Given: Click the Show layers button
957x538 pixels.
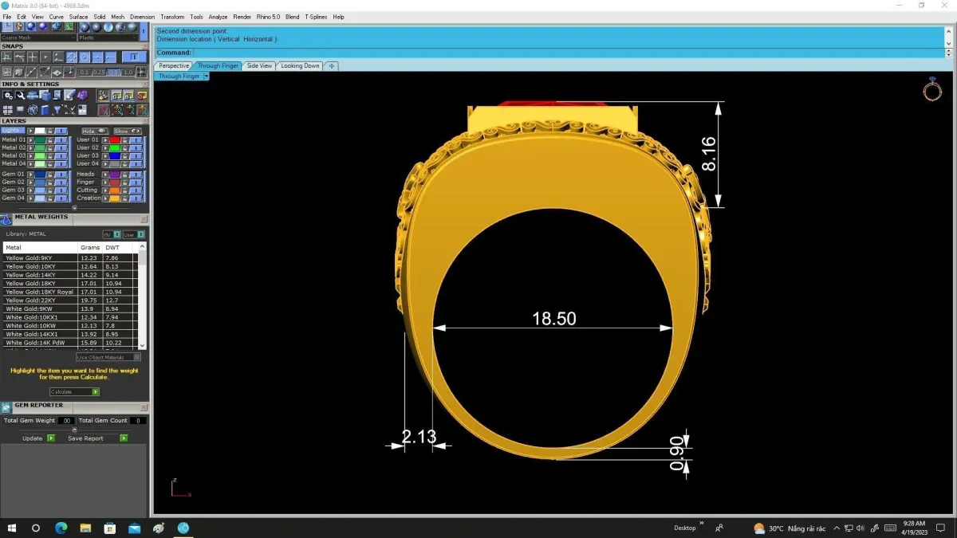Looking at the screenshot, I should (x=128, y=131).
